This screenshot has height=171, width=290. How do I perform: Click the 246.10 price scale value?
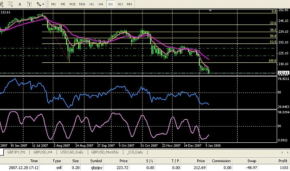[284, 21]
